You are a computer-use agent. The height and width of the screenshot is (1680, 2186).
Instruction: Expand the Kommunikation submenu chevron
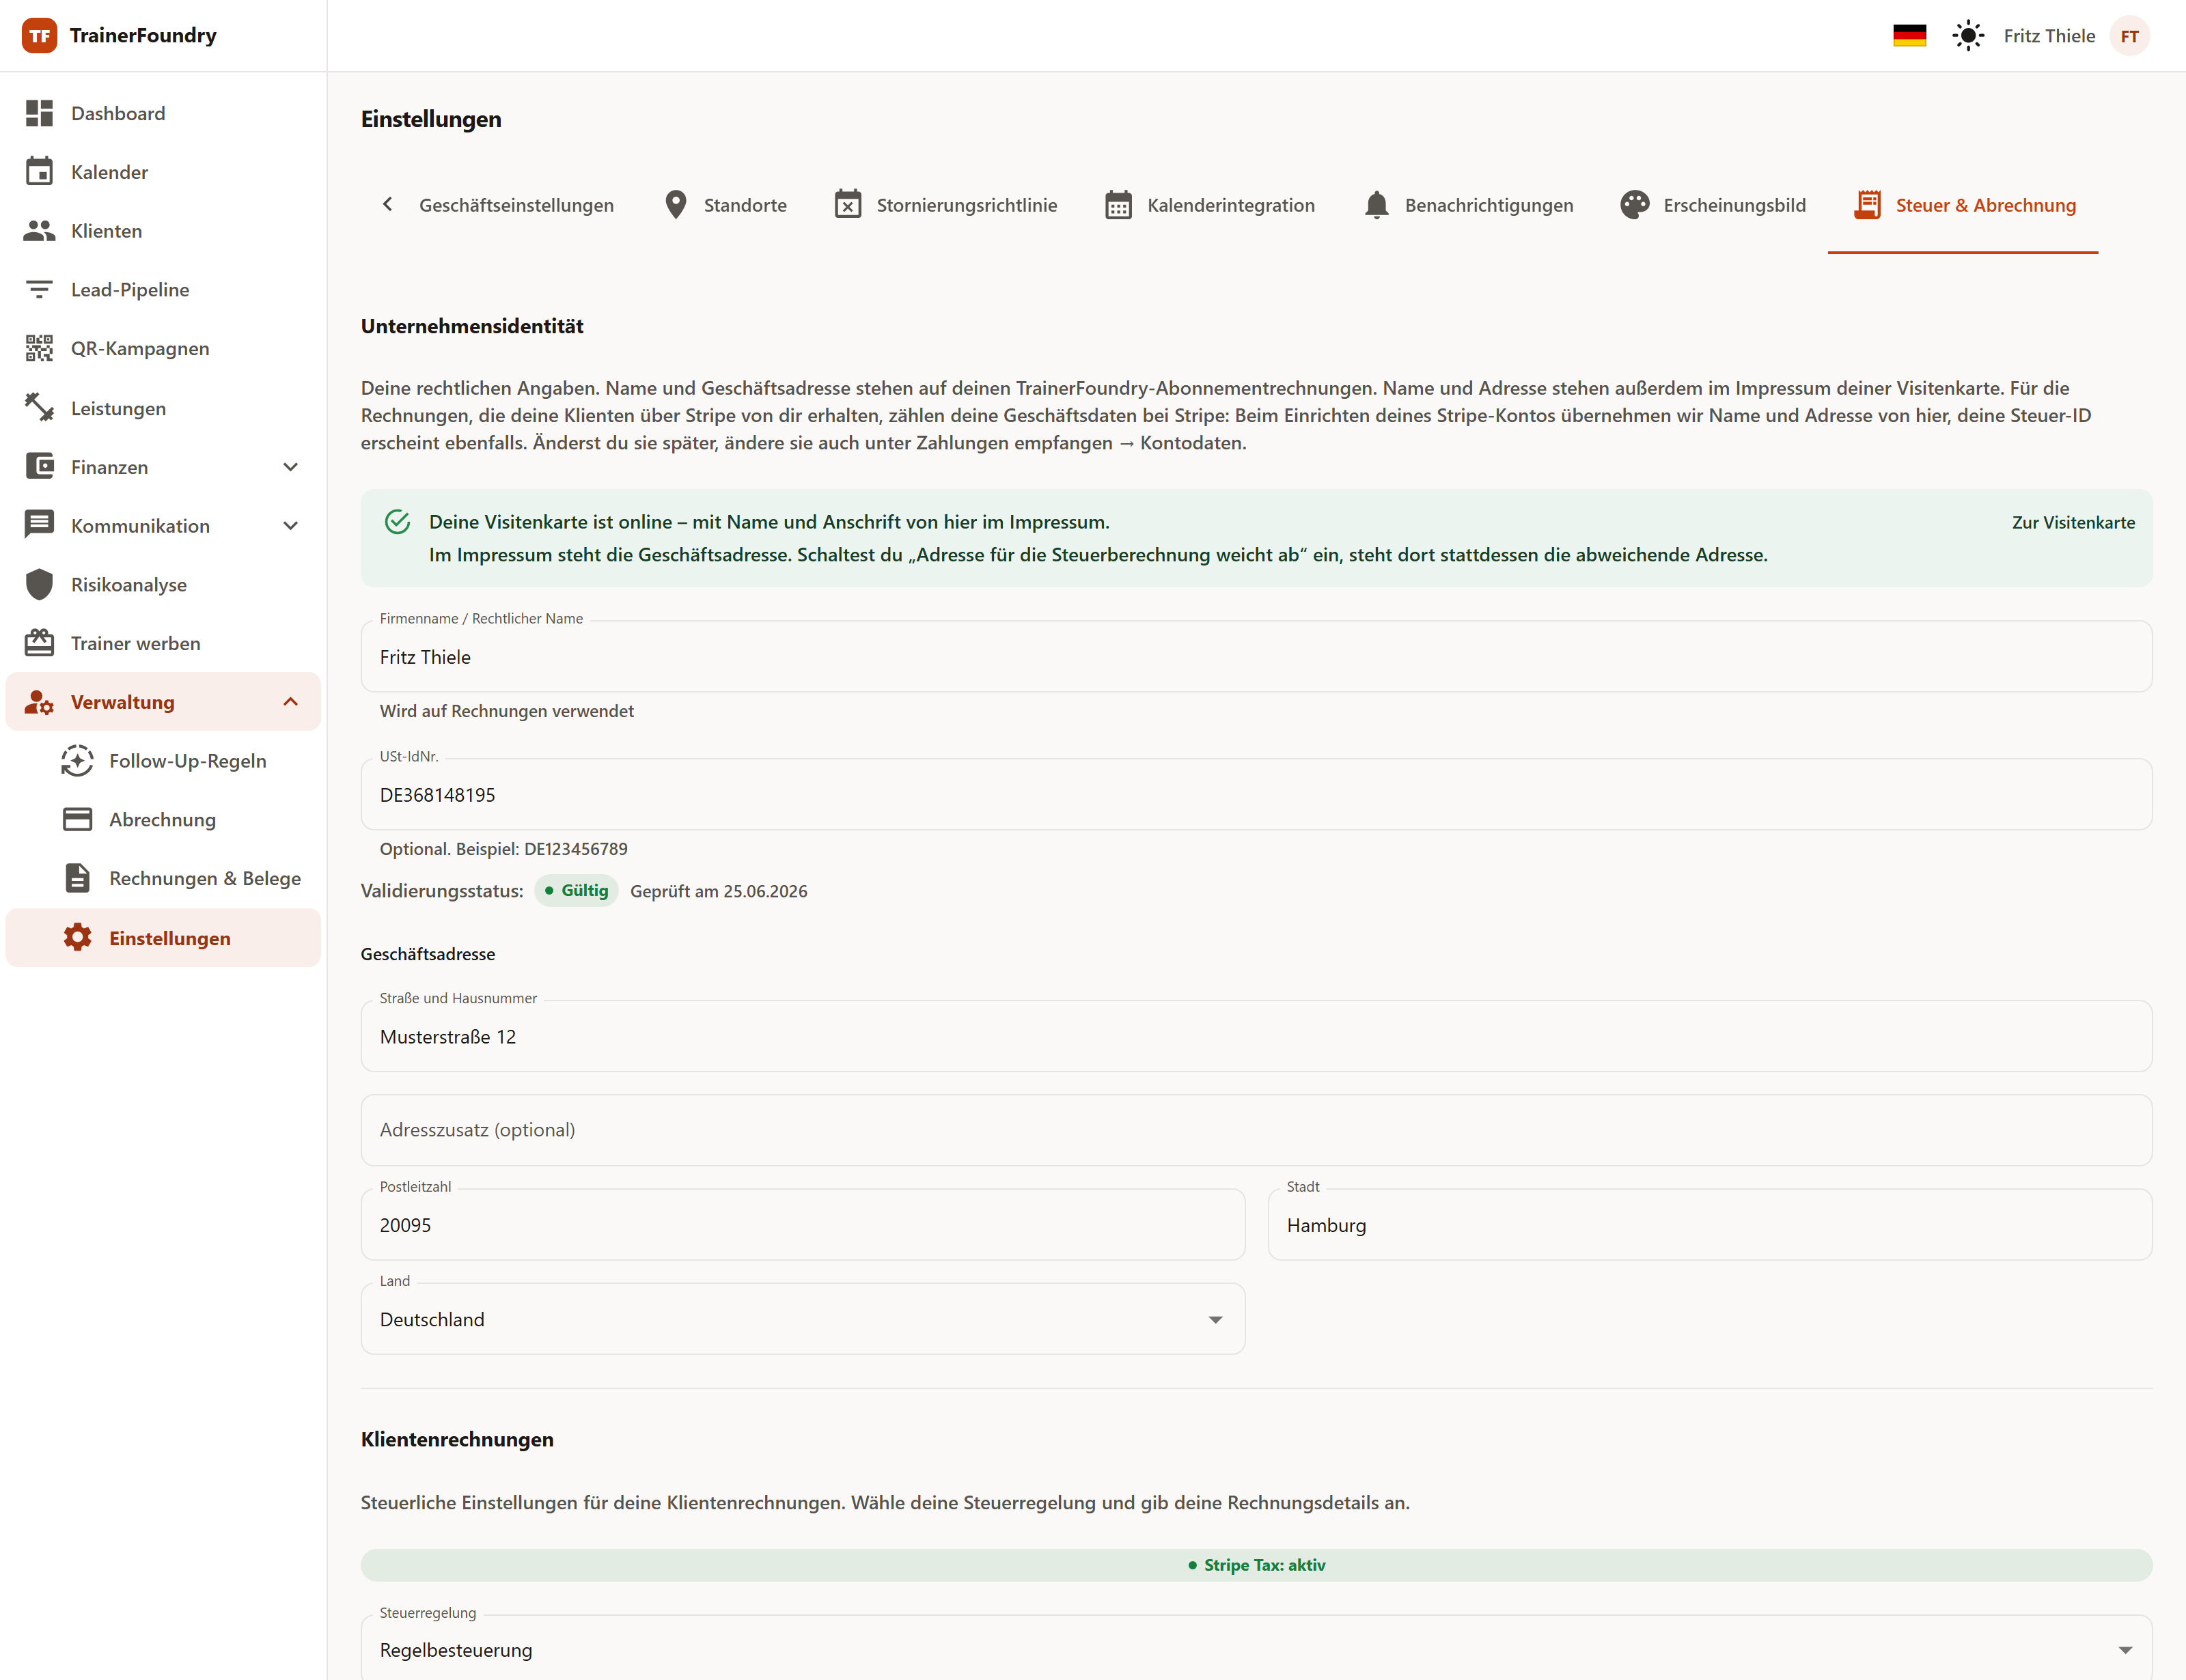pyautogui.click(x=290, y=526)
